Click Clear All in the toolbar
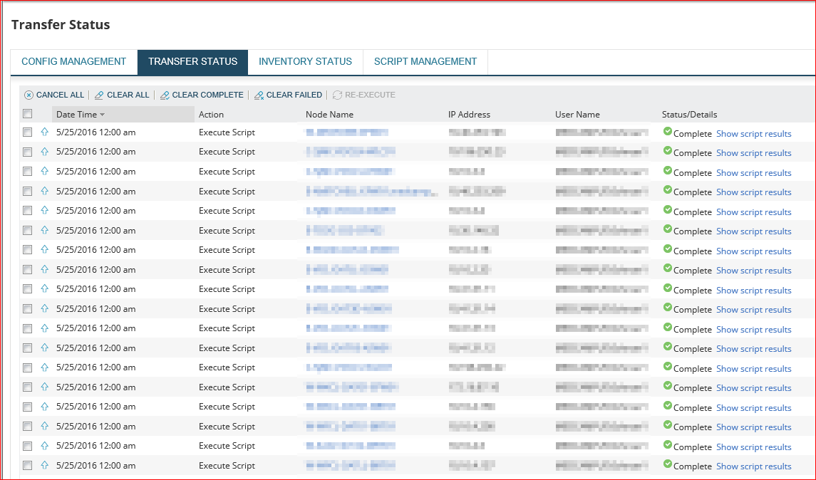The height and width of the screenshot is (480, 816). click(x=122, y=95)
